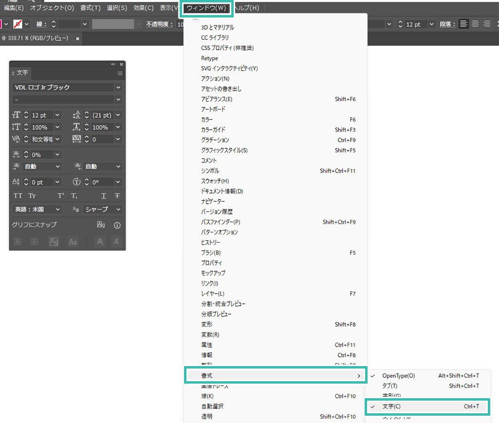Open the 0° rotation dropdown

[118, 182]
